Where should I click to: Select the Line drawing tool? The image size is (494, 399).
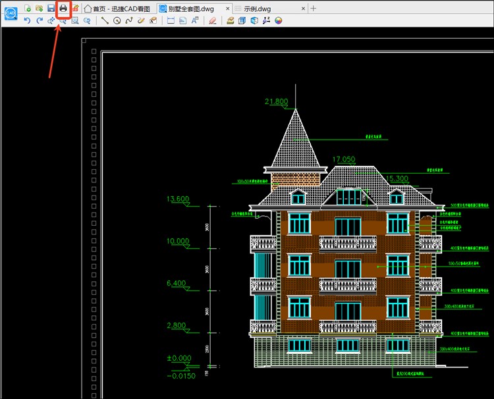point(105,21)
